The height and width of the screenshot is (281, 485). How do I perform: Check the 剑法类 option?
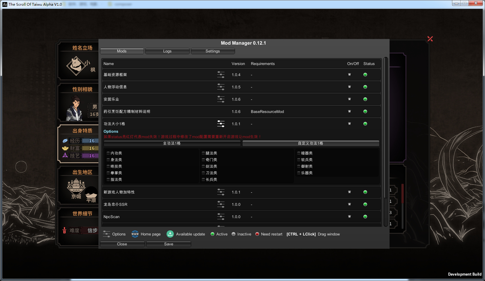tap(203, 166)
